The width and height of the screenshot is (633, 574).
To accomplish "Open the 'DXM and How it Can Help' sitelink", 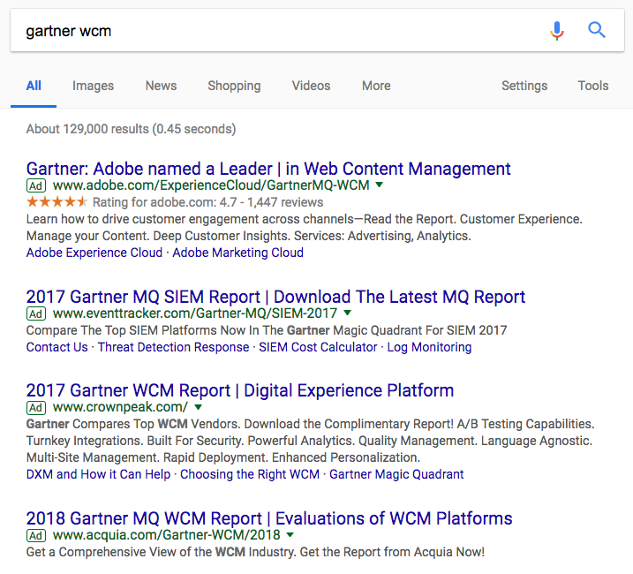I will pos(99,474).
